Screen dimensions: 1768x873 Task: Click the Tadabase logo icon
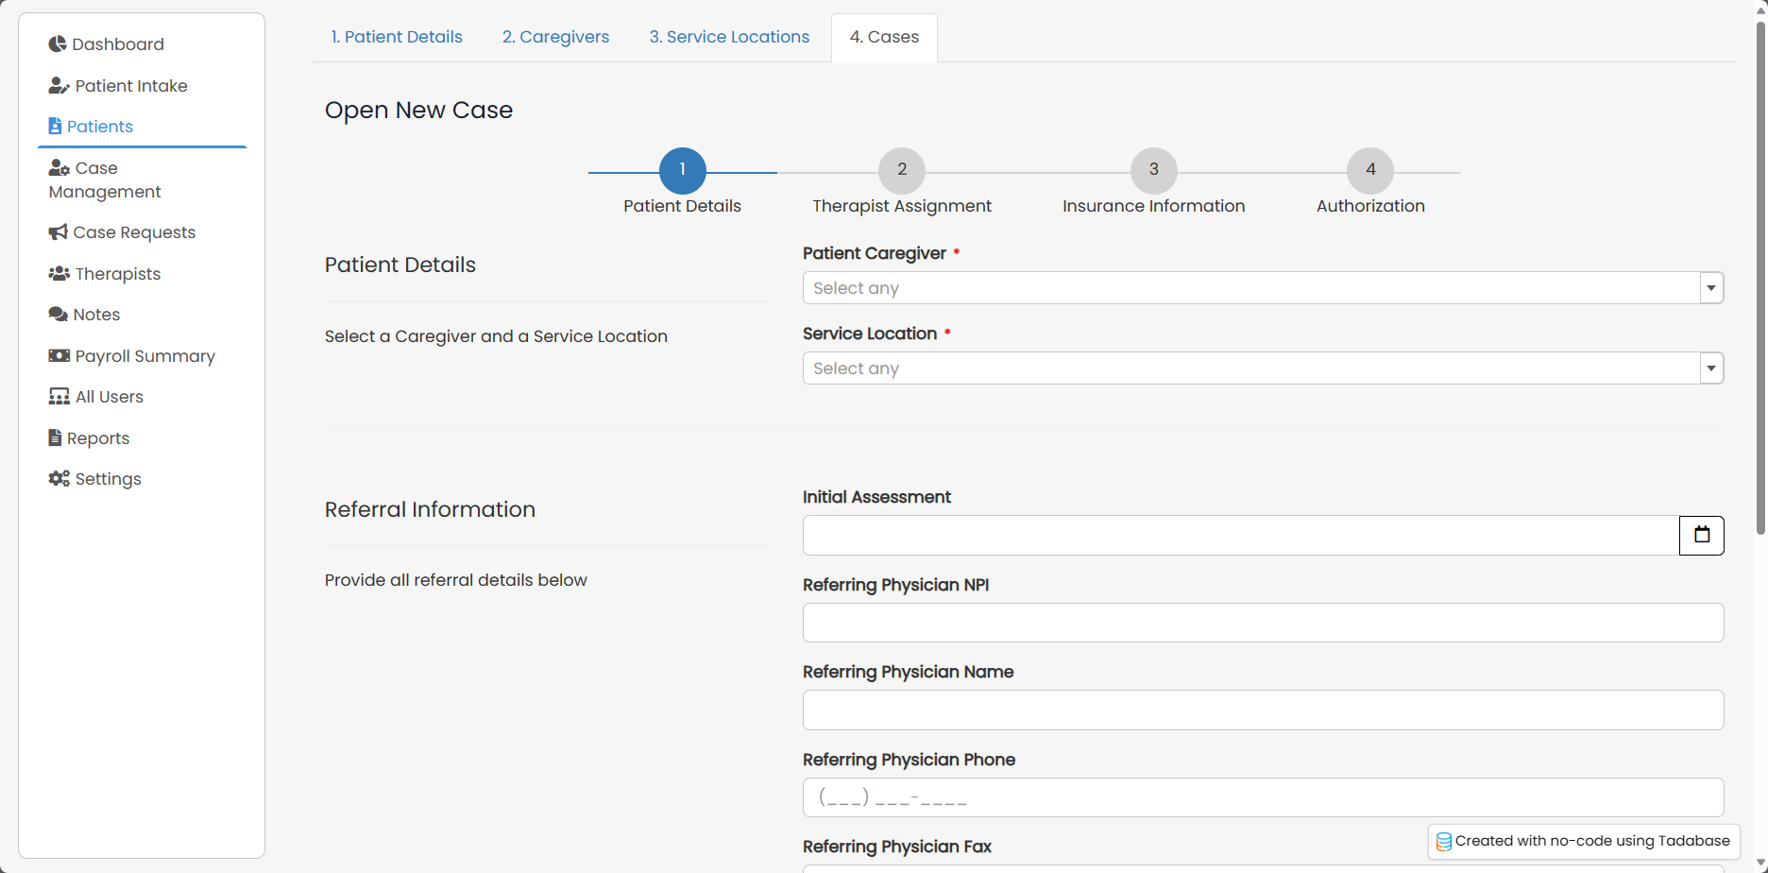click(x=1443, y=841)
